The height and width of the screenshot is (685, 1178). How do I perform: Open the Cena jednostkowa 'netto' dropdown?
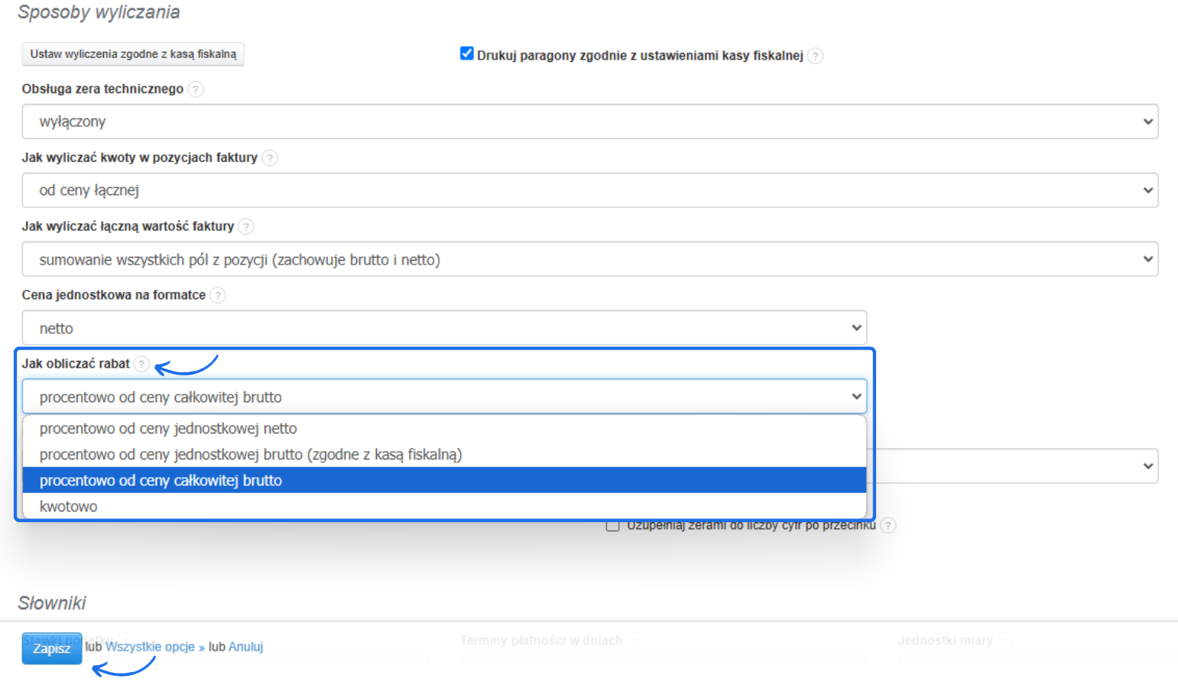(444, 328)
